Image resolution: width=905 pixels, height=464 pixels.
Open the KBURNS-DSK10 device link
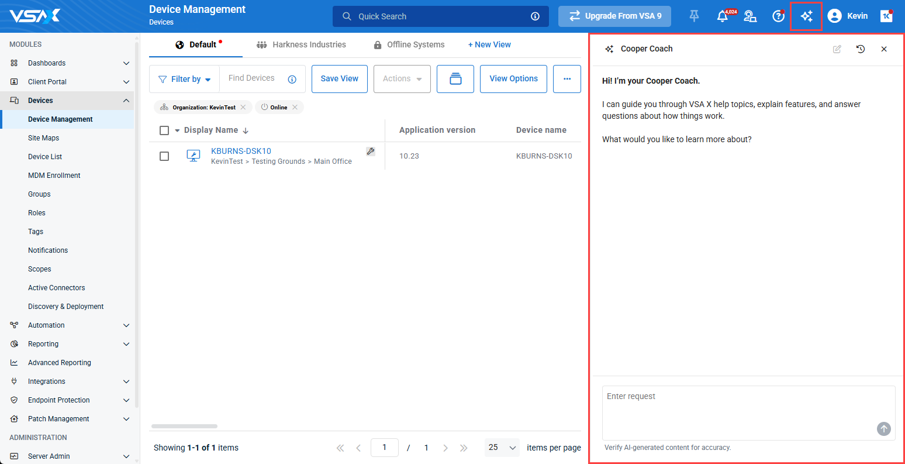241,151
